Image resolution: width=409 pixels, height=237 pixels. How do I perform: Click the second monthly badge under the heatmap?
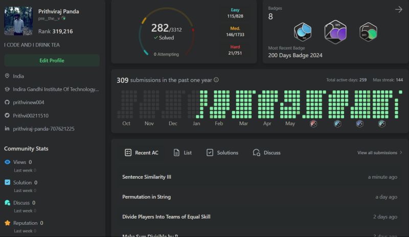(337, 124)
